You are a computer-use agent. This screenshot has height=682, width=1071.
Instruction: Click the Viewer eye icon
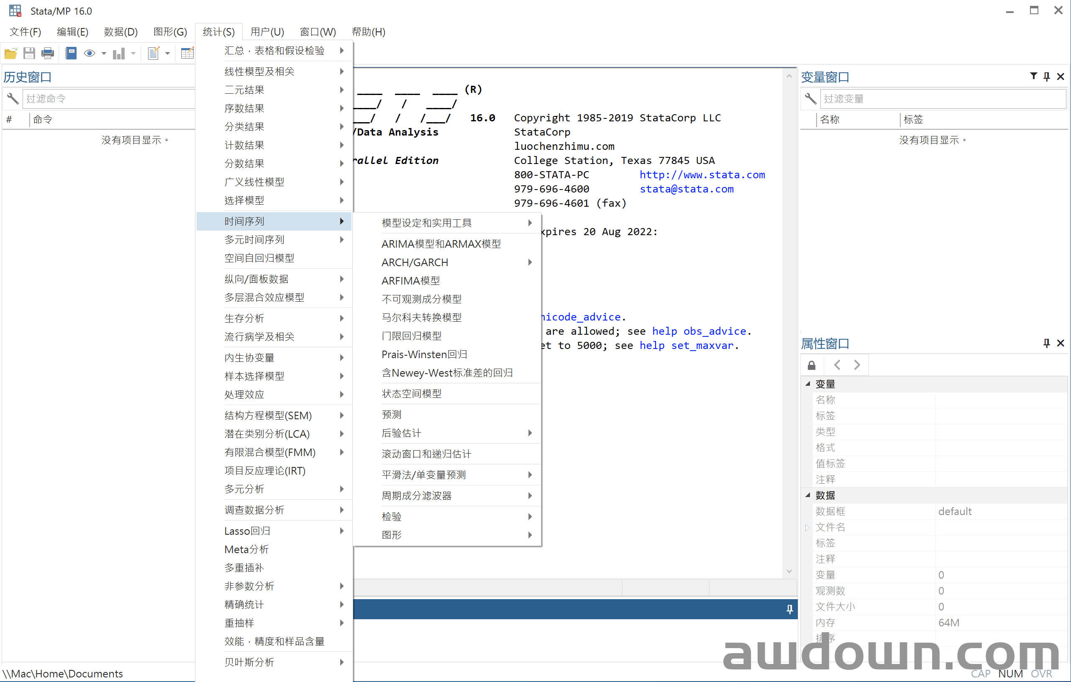[x=90, y=54]
